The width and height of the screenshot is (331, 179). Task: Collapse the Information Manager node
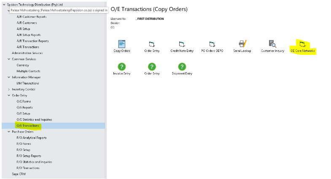tap(9, 77)
